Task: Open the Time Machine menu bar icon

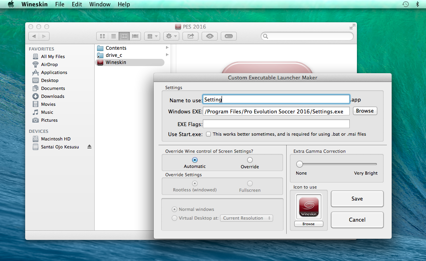Action: click(x=405, y=4)
